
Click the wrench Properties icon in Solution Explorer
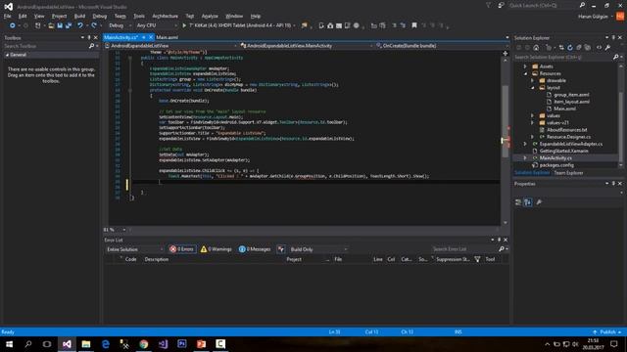pyautogui.click(x=607, y=48)
